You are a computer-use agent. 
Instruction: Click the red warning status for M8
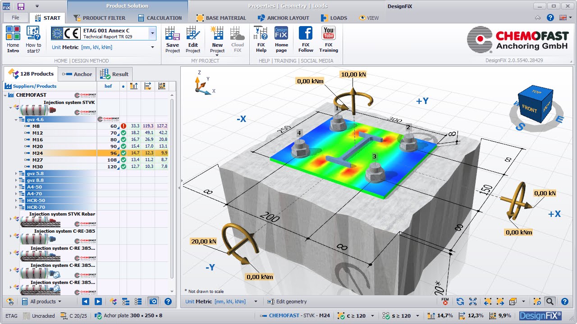123,126
